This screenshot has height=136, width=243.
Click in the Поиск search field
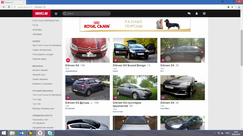tap(87, 13)
